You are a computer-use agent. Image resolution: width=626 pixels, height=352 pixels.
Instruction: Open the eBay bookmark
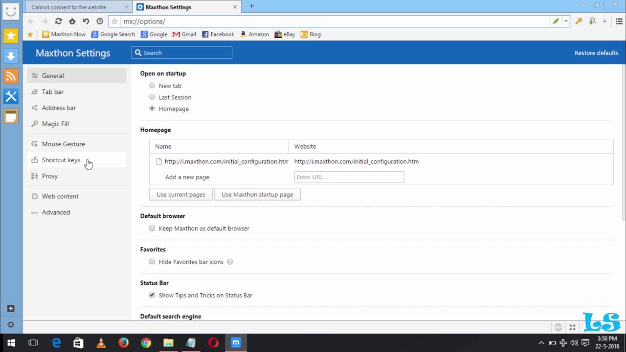pos(285,34)
